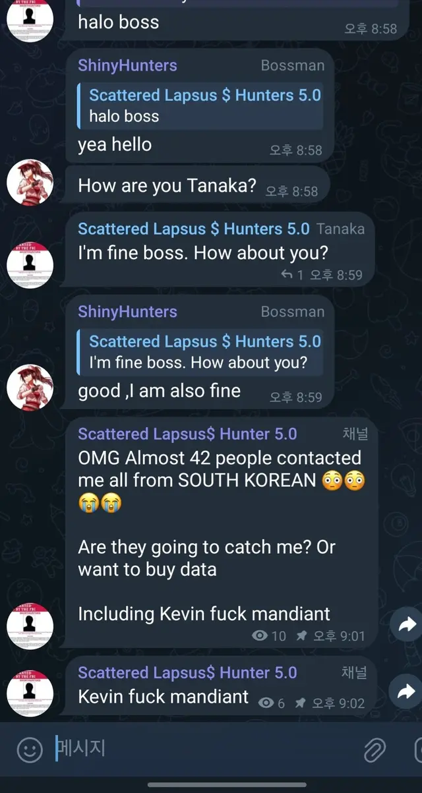The height and width of the screenshot is (793, 422).
Task: Click the eye view-count icon showing 6
Action: [x=266, y=703]
